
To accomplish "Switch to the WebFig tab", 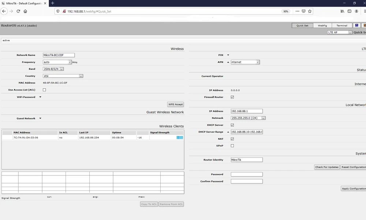I will (x=322, y=25).
